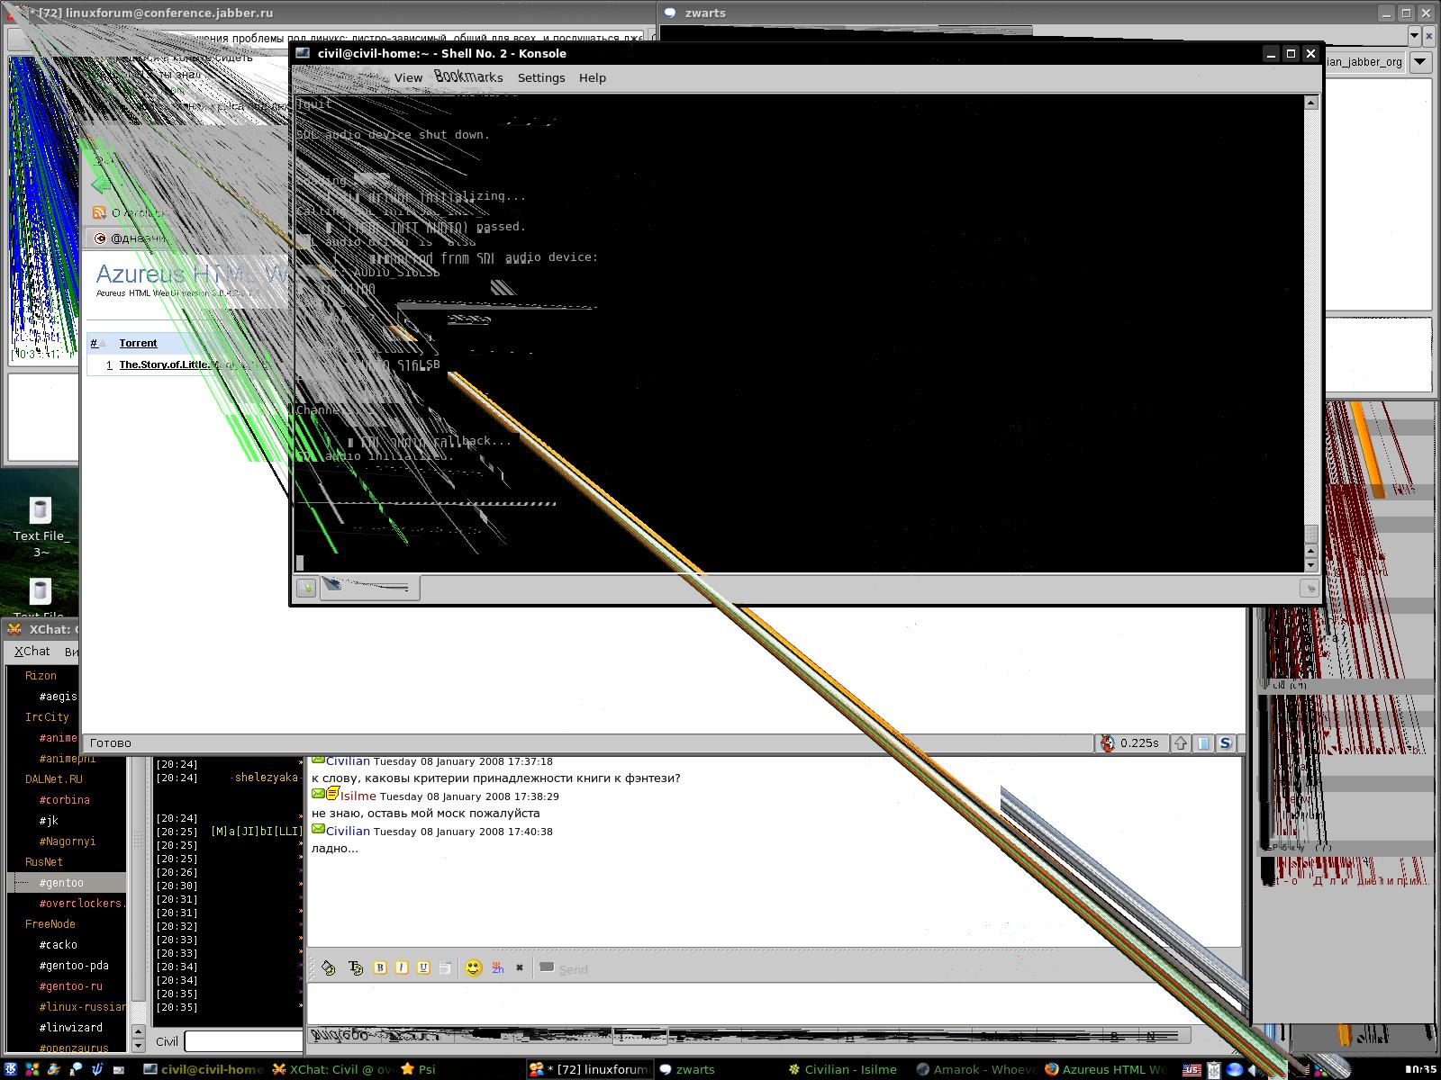
Task: Open the XChat menu in XChat window
Action: click(32, 651)
